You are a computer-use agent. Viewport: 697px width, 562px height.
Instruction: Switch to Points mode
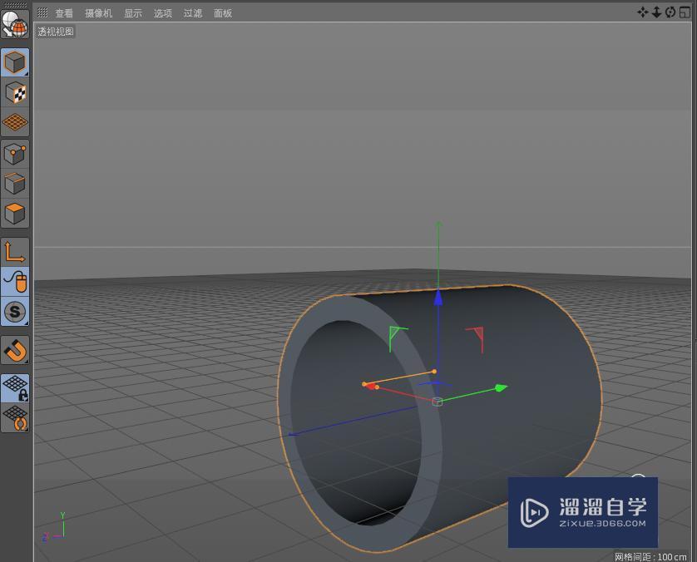pyautogui.click(x=15, y=154)
